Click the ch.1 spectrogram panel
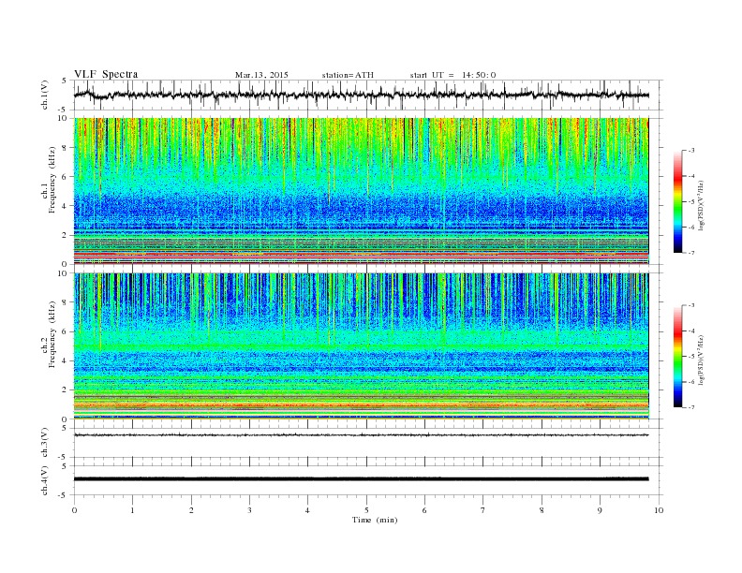742x573 pixels. 361,191
